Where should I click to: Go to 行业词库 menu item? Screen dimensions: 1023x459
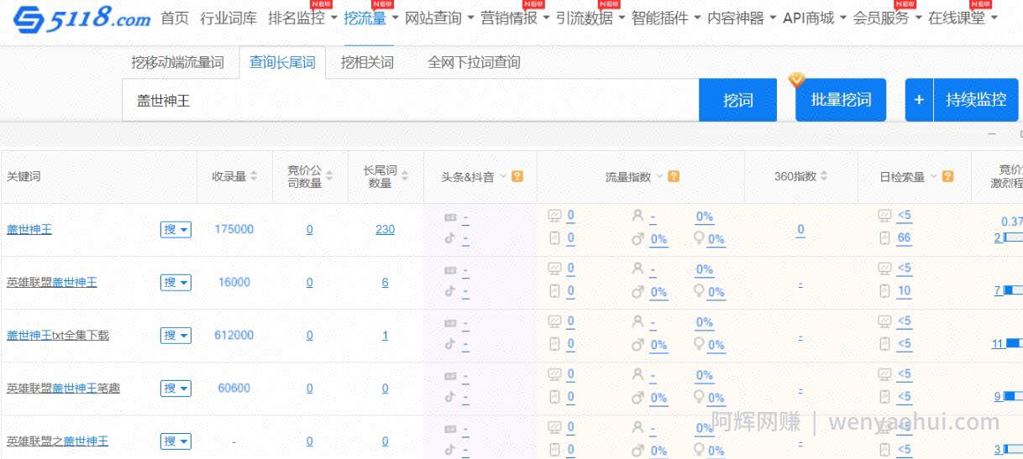[228, 18]
